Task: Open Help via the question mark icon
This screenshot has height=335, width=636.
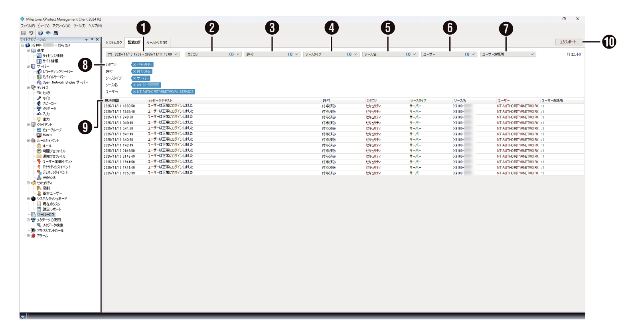Action: (40, 33)
